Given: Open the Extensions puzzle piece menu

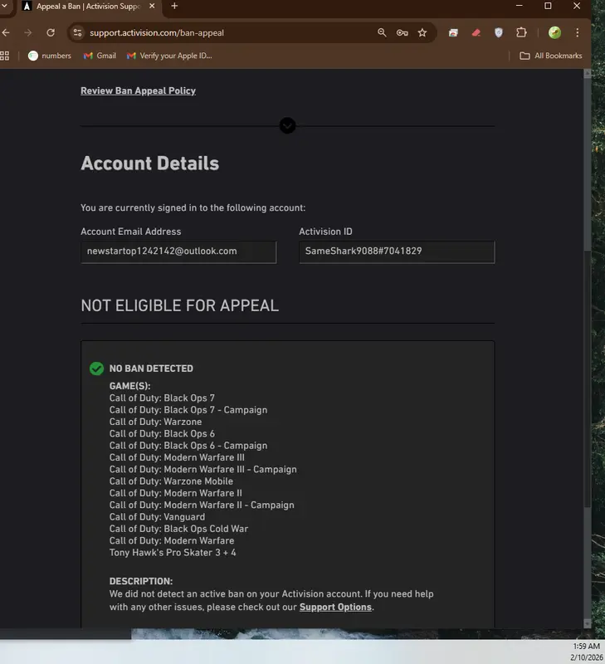Looking at the screenshot, I should (522, 32).
